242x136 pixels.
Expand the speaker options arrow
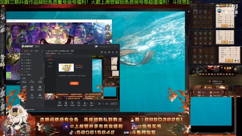[94, 103]
